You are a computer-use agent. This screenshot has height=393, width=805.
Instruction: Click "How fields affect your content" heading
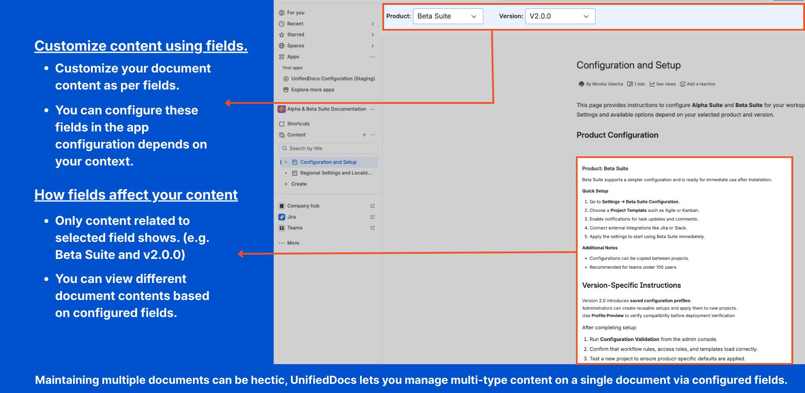[136, 195]
